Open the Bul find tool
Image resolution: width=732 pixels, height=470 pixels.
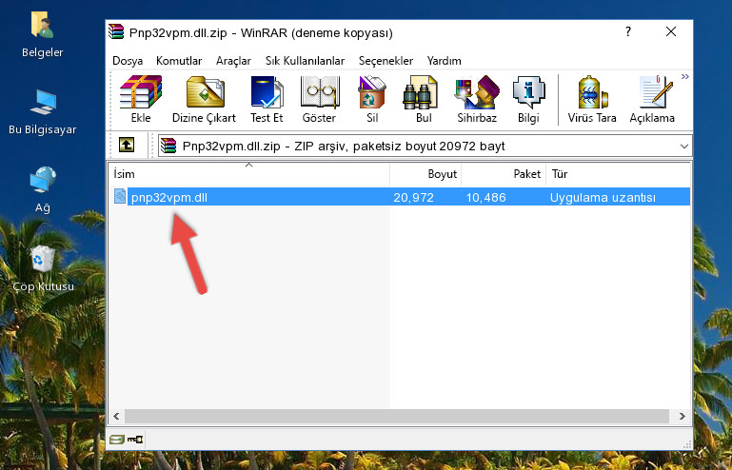424,99
